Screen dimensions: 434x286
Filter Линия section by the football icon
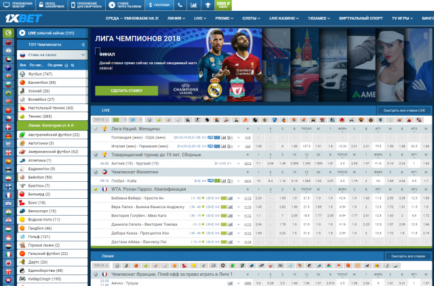coord(117,266)
